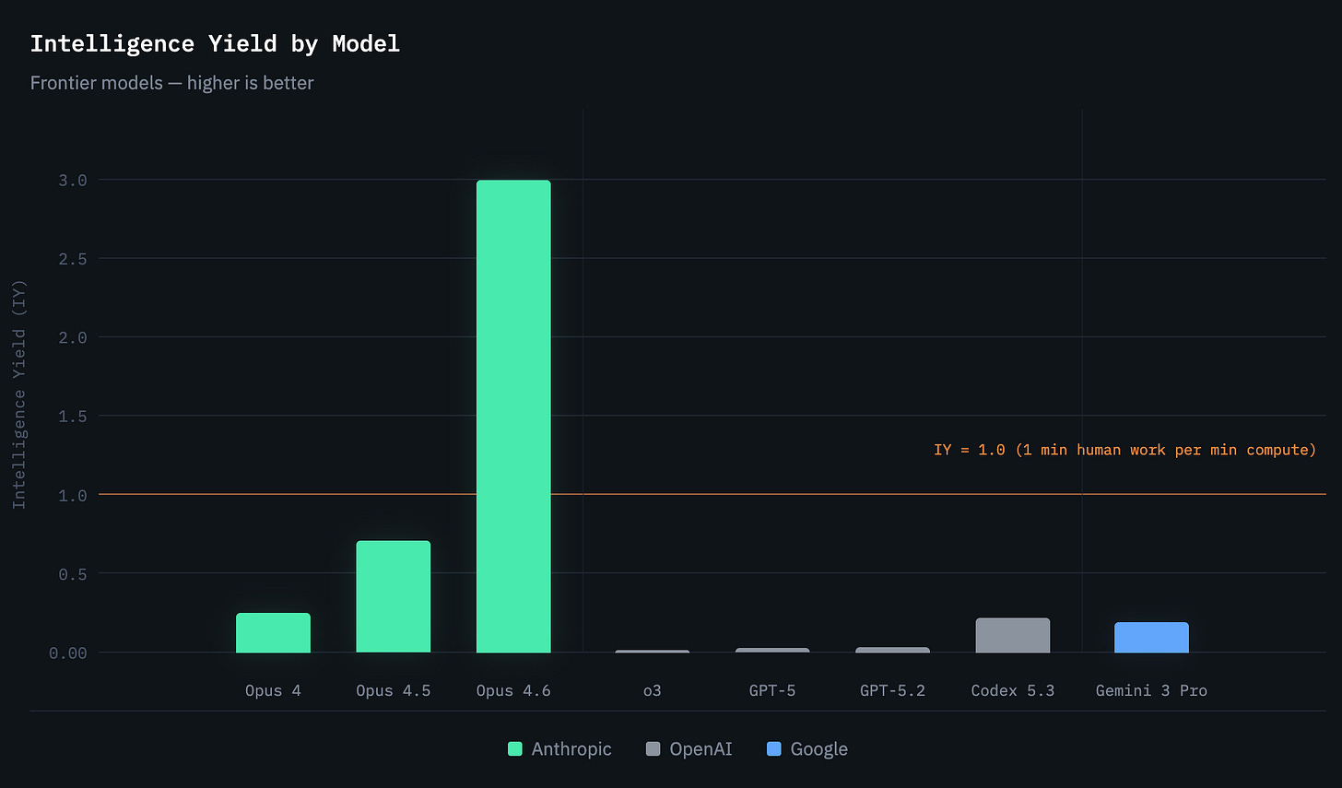Image resolution: width=1342 pixels, height=788 pixels.
Task: Click the 'o3' axis label
Action: (653, 690)
